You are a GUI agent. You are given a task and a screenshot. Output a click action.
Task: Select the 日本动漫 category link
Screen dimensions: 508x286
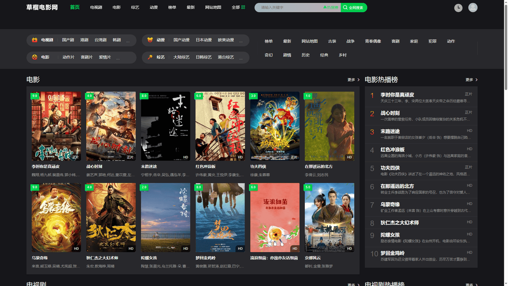[x=204, y=40]
